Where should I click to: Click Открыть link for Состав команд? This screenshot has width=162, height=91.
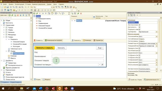141,41
